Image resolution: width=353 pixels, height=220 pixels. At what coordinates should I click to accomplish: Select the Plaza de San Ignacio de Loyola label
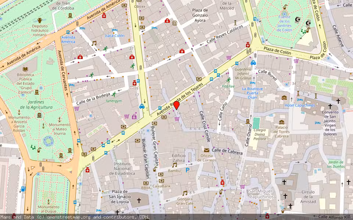(120, 197)
